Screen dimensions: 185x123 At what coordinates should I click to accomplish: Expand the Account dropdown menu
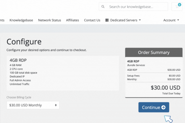171,20
